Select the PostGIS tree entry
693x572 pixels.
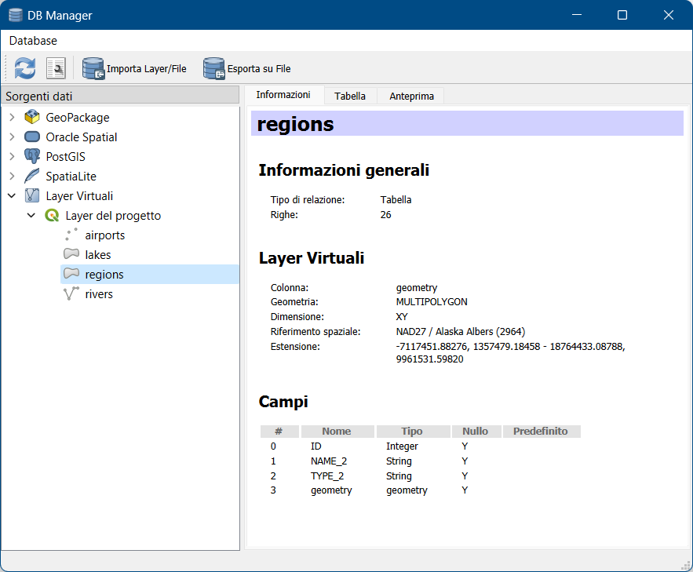click(65, 157)
